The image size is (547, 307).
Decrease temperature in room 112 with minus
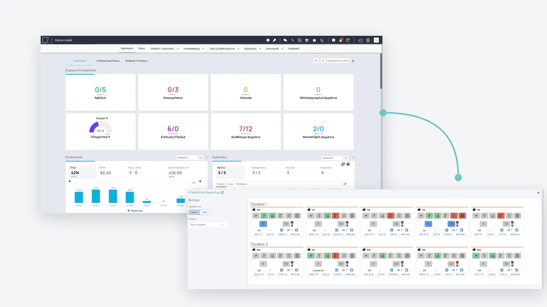click(392, 230)
